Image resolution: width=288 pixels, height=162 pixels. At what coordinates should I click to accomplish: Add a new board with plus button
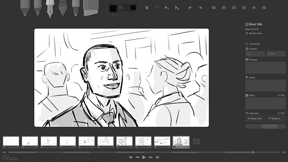(x=196, y=142)
